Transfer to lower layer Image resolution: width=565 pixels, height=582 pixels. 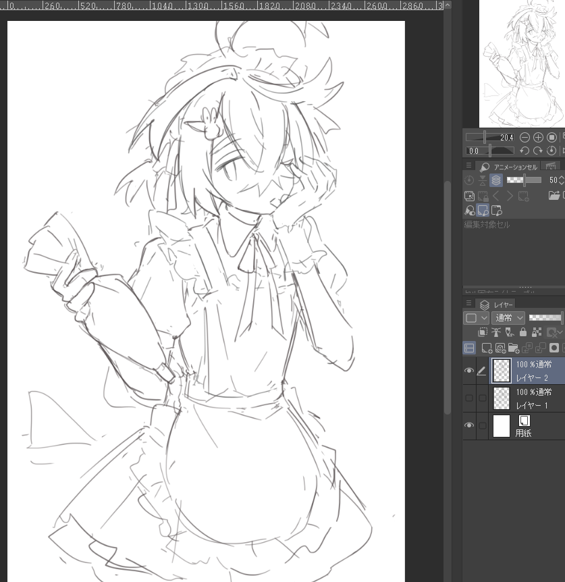tap(527, 348)
